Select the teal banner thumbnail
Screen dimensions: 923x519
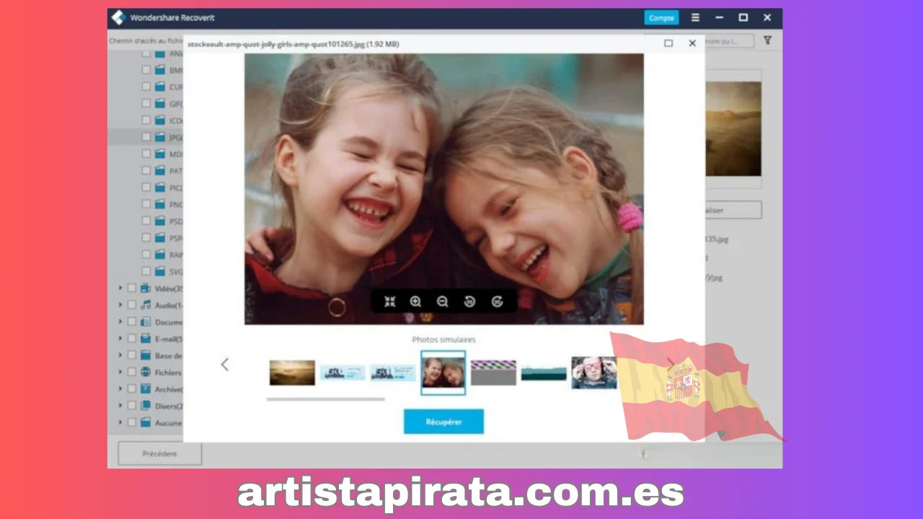click(544, 373)
